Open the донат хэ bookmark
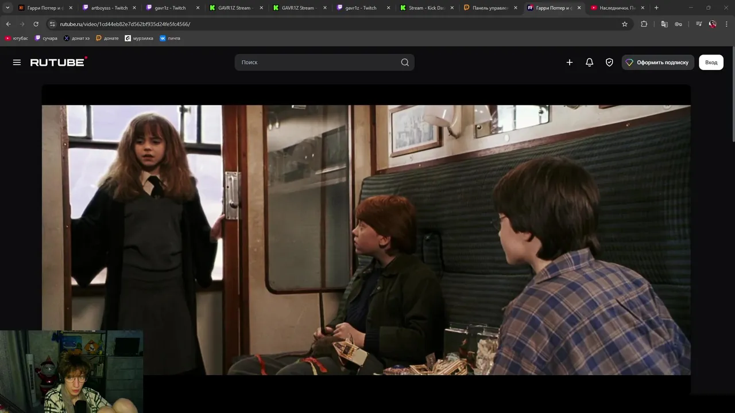 pyautogui.click(x=77, y=38)
